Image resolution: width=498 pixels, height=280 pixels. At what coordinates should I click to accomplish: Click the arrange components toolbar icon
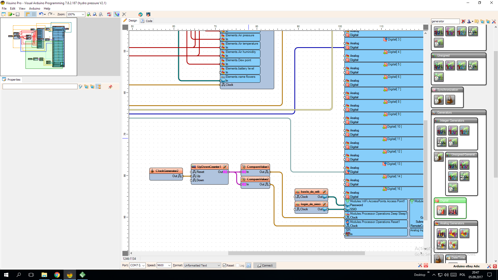pyautogui.click(x=109, y=14)
